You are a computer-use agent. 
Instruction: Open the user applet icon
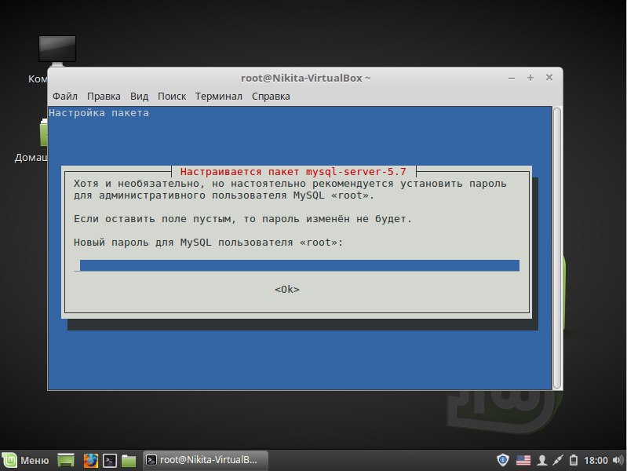pos(541,460)
